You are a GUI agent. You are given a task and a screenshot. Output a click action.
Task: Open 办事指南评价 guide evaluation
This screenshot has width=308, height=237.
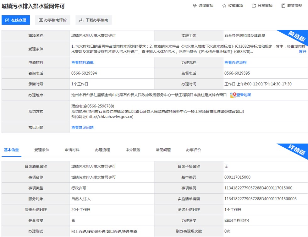(53, 20)
